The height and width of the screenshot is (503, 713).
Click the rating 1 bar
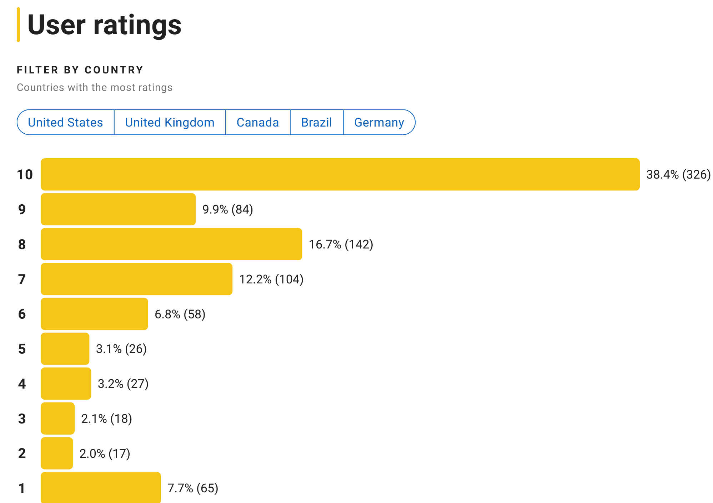coord(101,489)
